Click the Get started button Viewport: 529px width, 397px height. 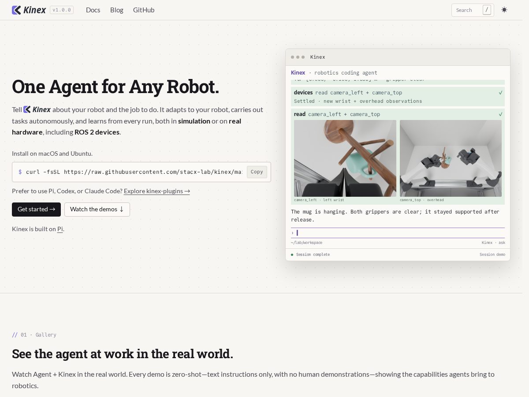point(36,210)
